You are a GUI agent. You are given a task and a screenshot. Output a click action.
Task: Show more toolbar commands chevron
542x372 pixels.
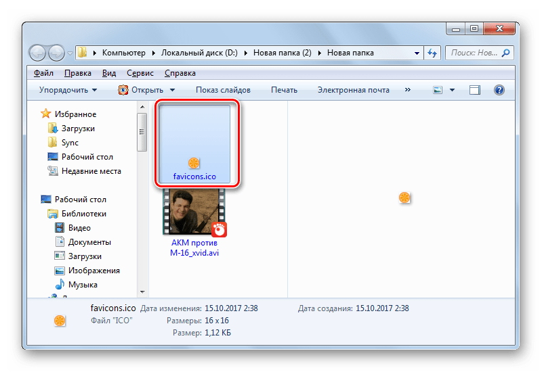[408, 90]
